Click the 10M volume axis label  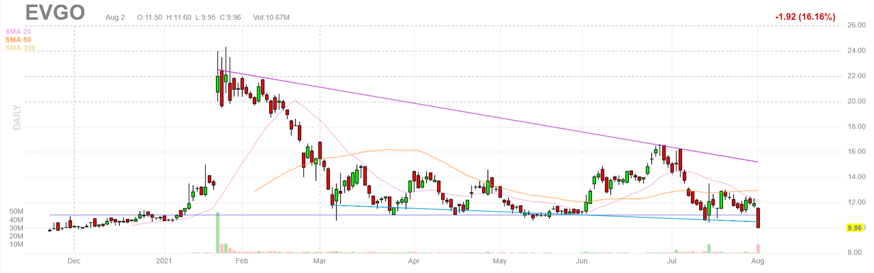tap(16, 244)
